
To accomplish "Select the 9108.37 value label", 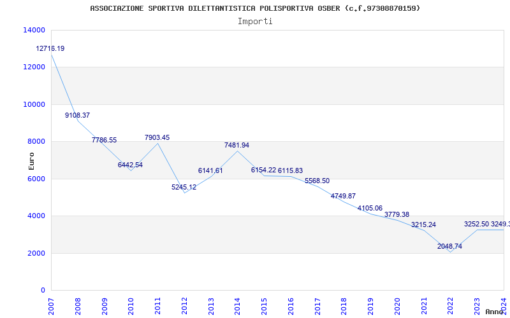I will pyautogui.click(x=77, y=115).
